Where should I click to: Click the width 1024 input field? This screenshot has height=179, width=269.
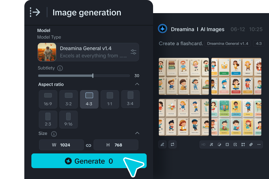(x=61, y=145)
